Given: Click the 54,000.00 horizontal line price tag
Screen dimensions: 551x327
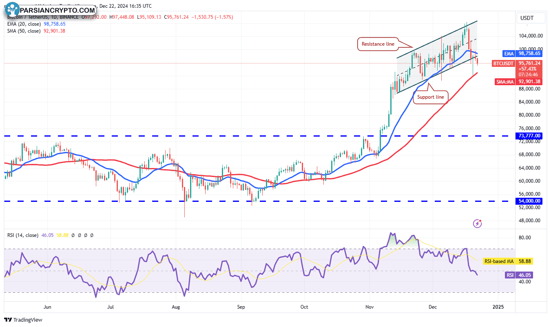Looking at the screenshot, I should coord(529,201).
